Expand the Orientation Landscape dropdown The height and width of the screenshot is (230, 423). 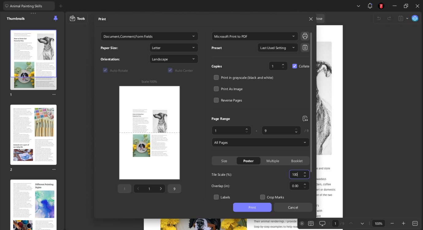tap(174, 59)
